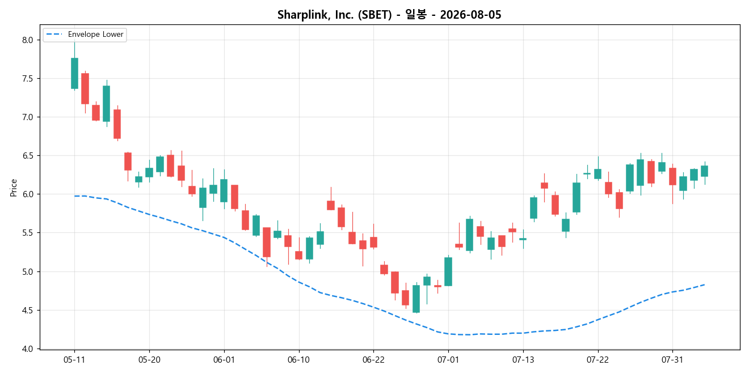Click the 5.0 price axis label
The image size is (749, 374).
click(29, 271)
